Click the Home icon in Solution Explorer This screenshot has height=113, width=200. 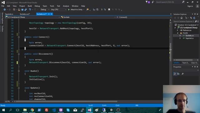(x=182, y=18)
